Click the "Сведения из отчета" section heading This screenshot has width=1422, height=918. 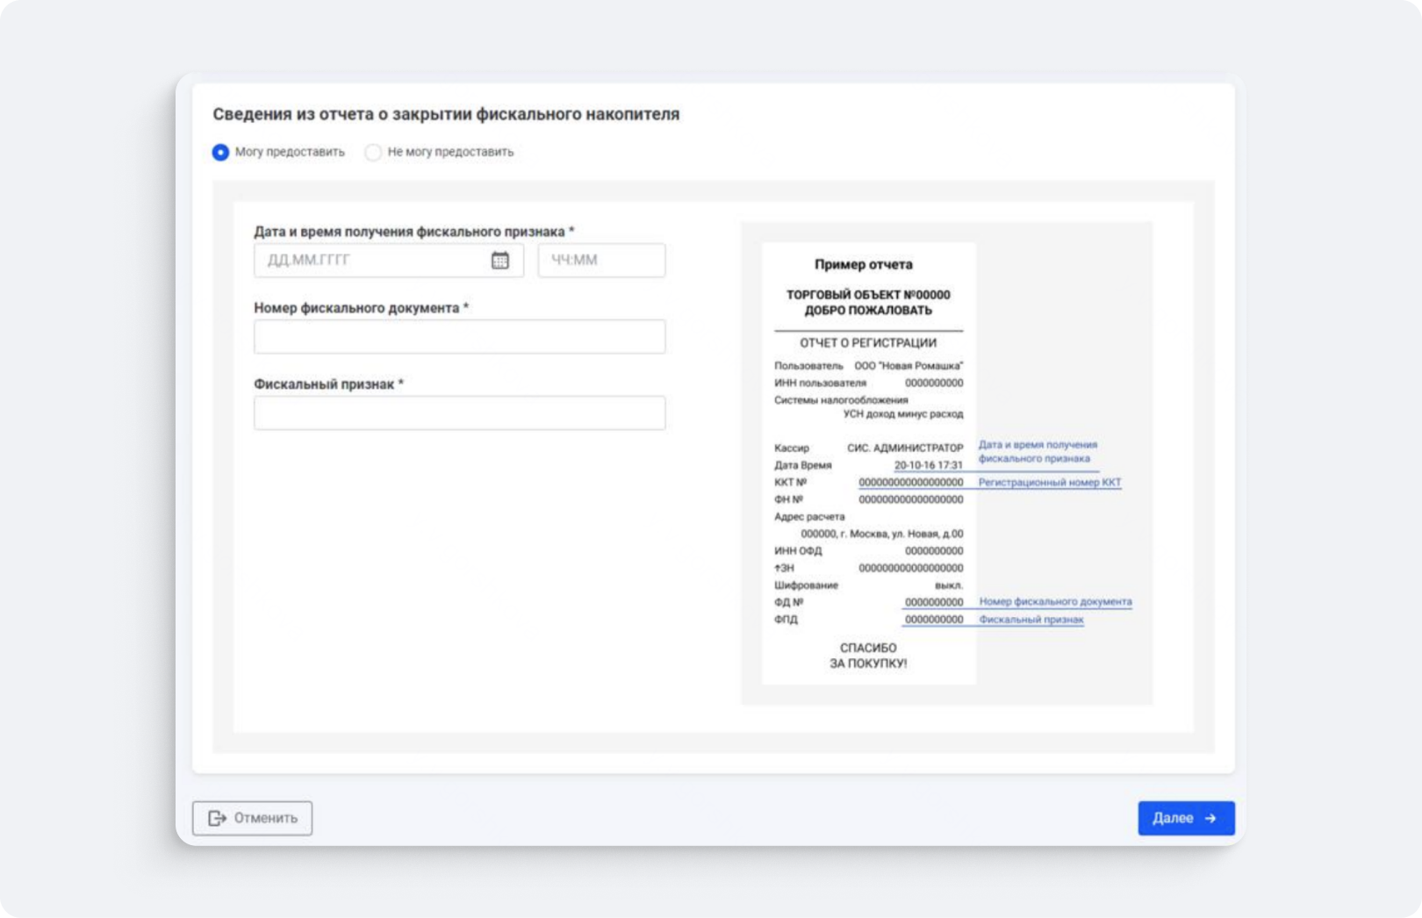446,114
